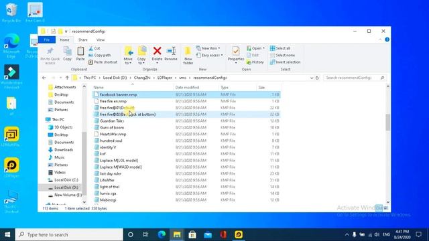The height and width of the screenshot is (241, 429).
Task: Open the Move to dropdown
Action: [x=128, y=56]
